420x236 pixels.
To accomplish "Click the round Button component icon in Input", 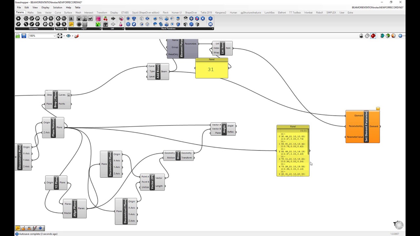I will pyautogui.click(x=79, y=24).
